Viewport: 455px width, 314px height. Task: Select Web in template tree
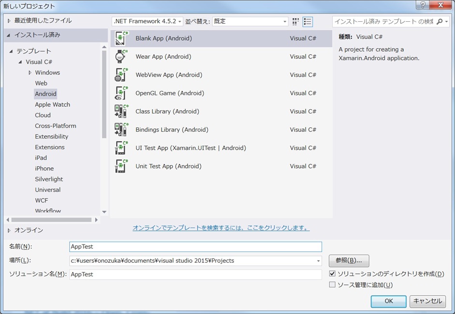[41, 83]
